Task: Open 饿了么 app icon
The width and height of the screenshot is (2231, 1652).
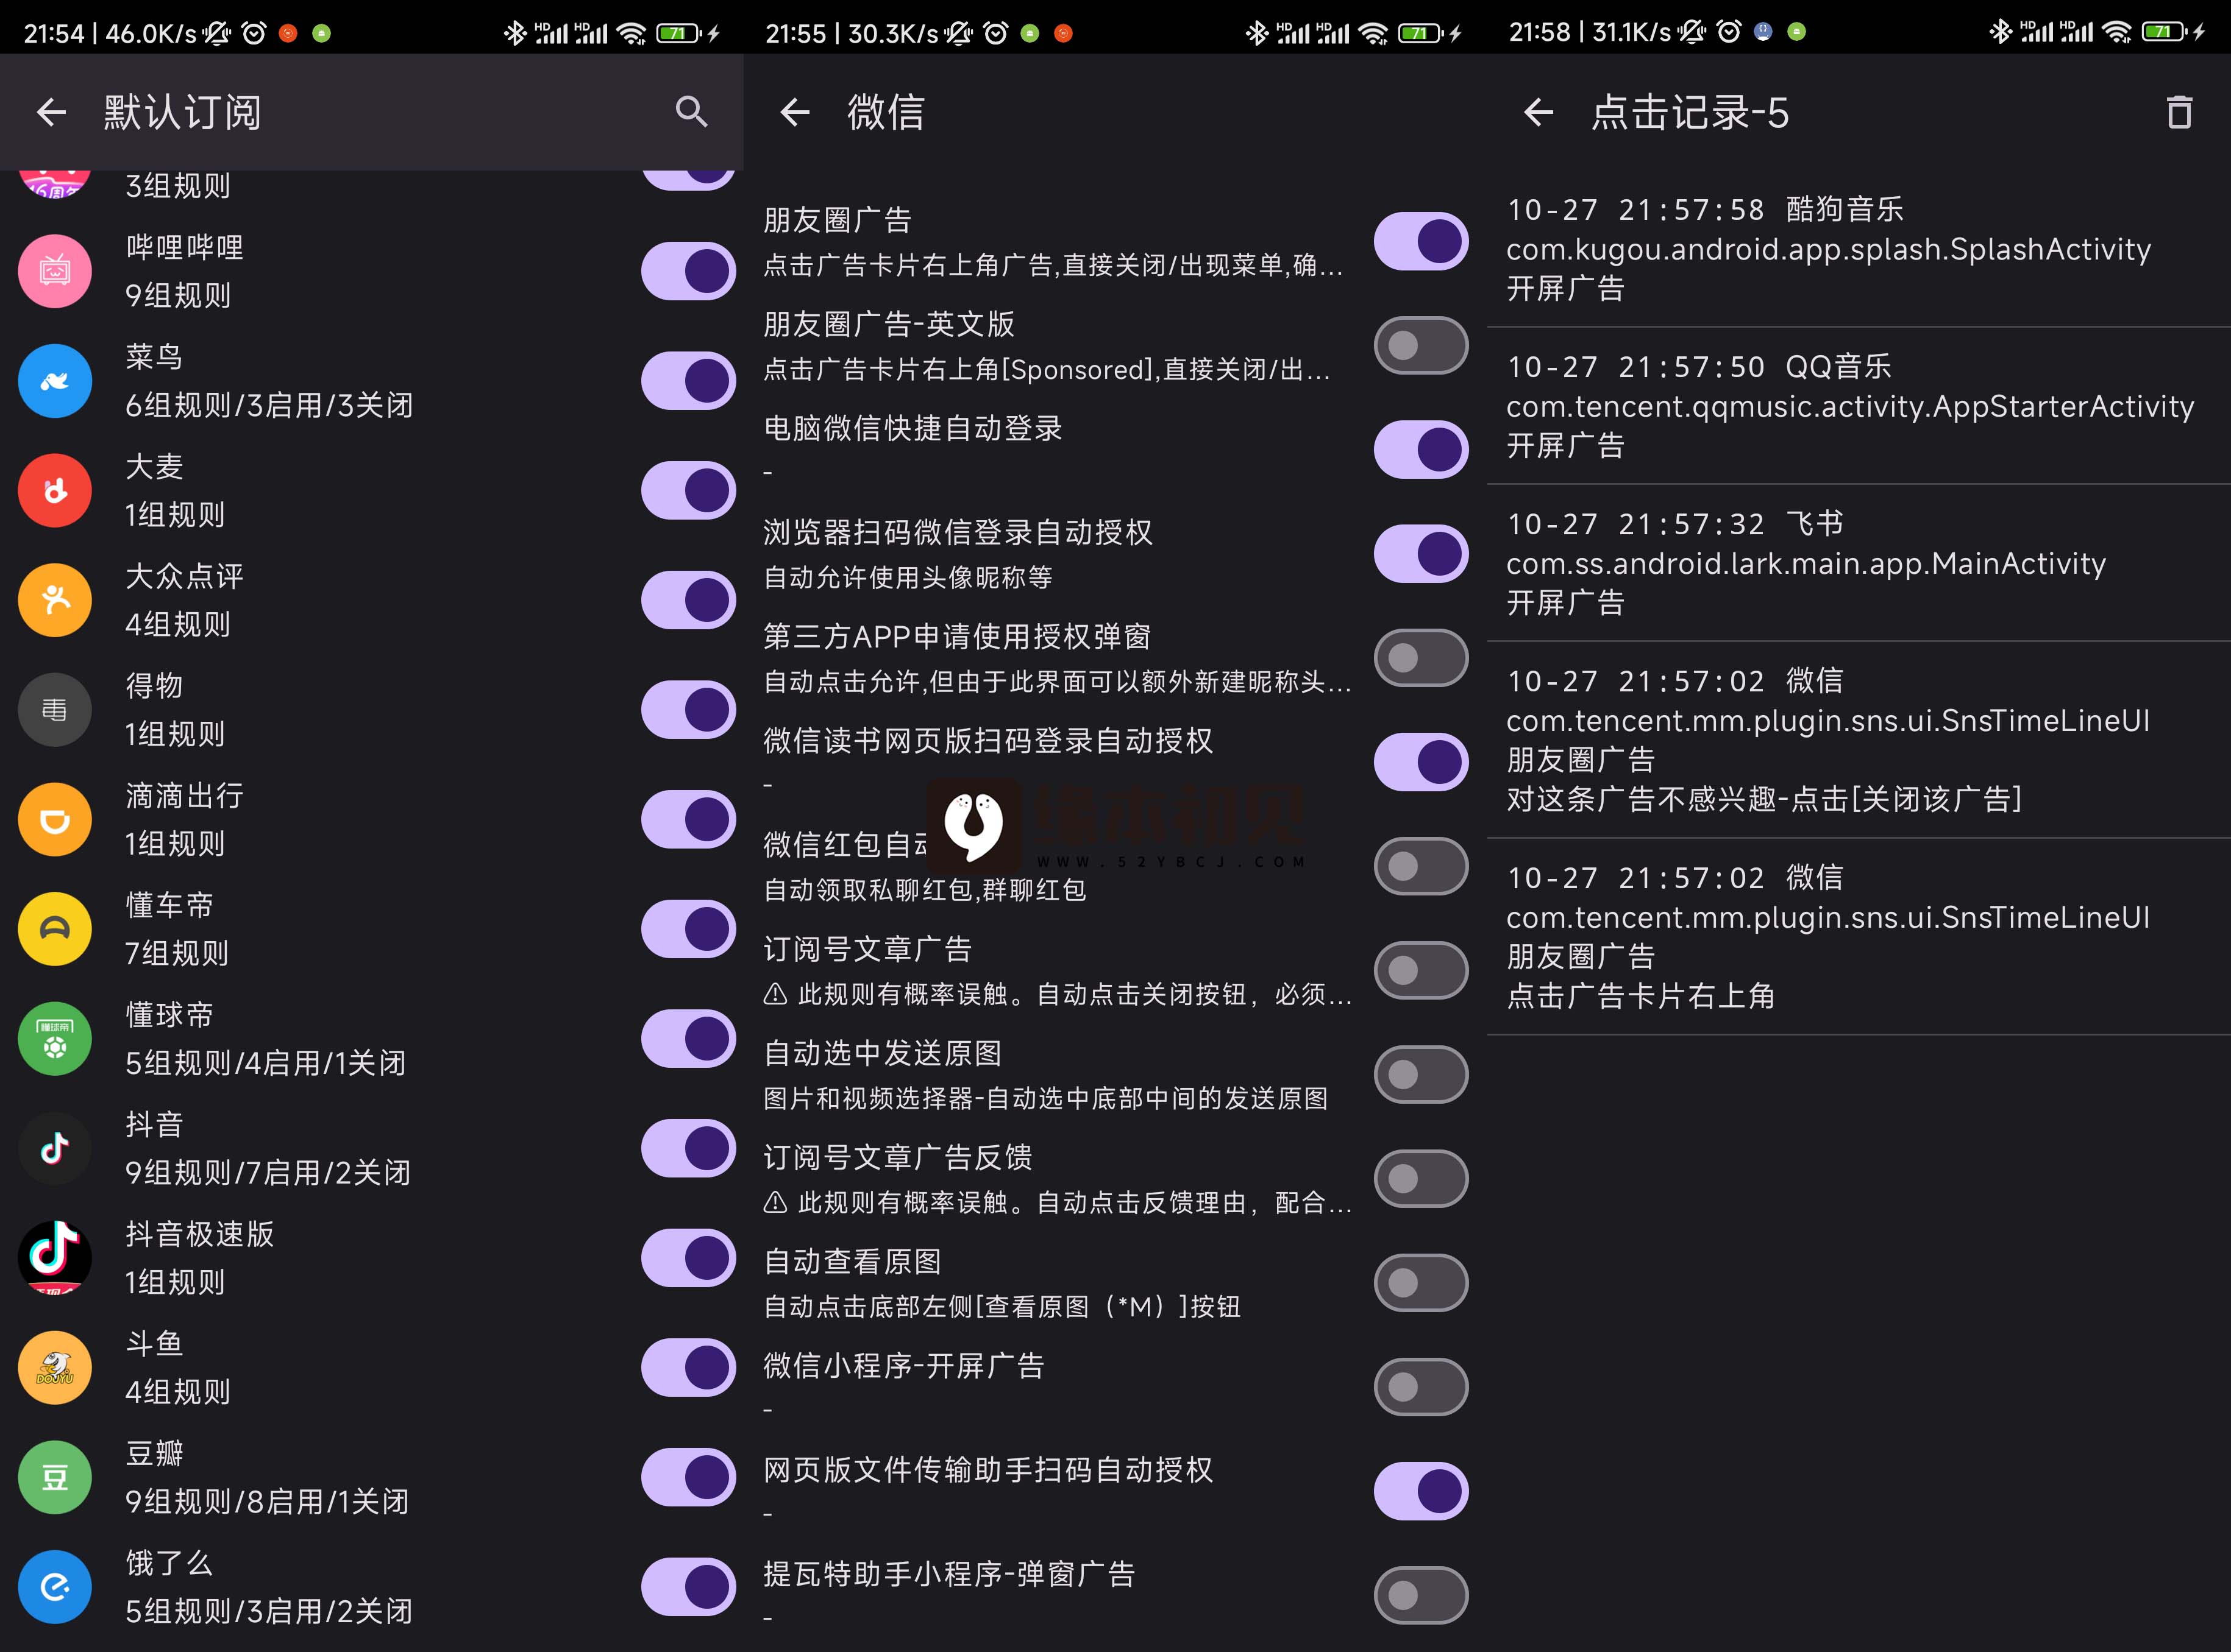Action: point(55,1587)
